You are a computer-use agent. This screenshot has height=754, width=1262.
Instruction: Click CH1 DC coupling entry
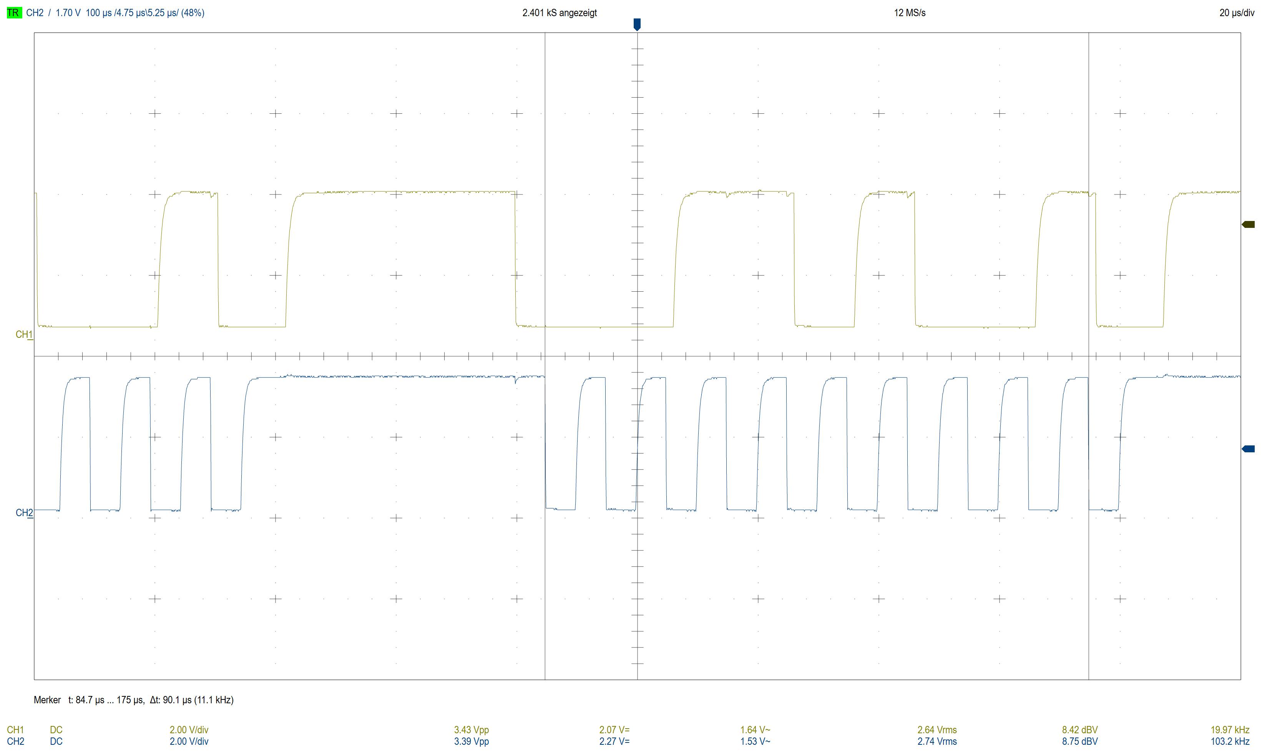pos(56,730)
